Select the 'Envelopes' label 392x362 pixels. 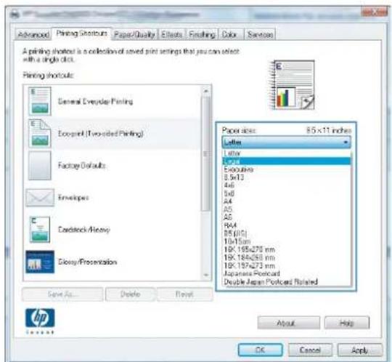click(x=73, y=198)
